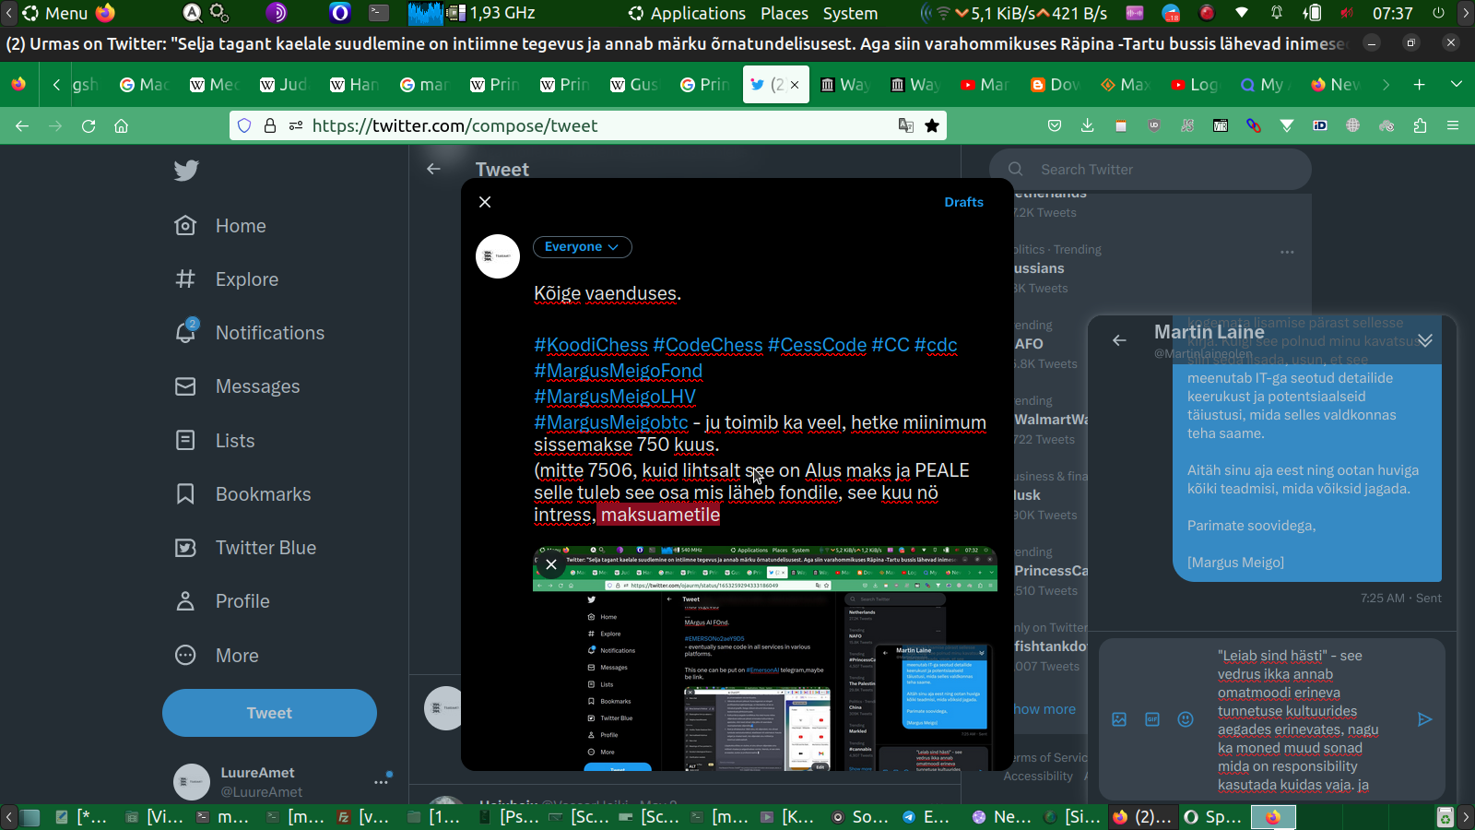Open emoji picker in the message box
This screenshot has height=830, width=1475.
click(x=1186, y=719)
